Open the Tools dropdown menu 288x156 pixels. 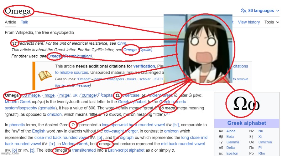272,22
